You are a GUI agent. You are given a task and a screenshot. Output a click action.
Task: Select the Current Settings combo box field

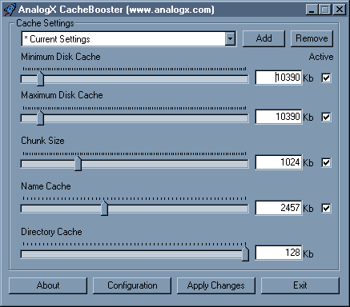pos(129,39)
